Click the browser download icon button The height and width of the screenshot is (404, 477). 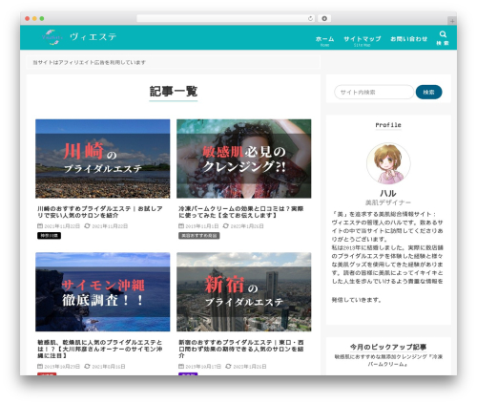(x=324, y=18)
